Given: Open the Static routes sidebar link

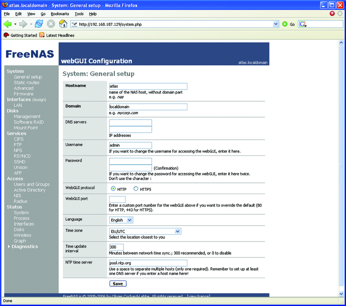Looking at the screenshot, I should click(26, 82).
